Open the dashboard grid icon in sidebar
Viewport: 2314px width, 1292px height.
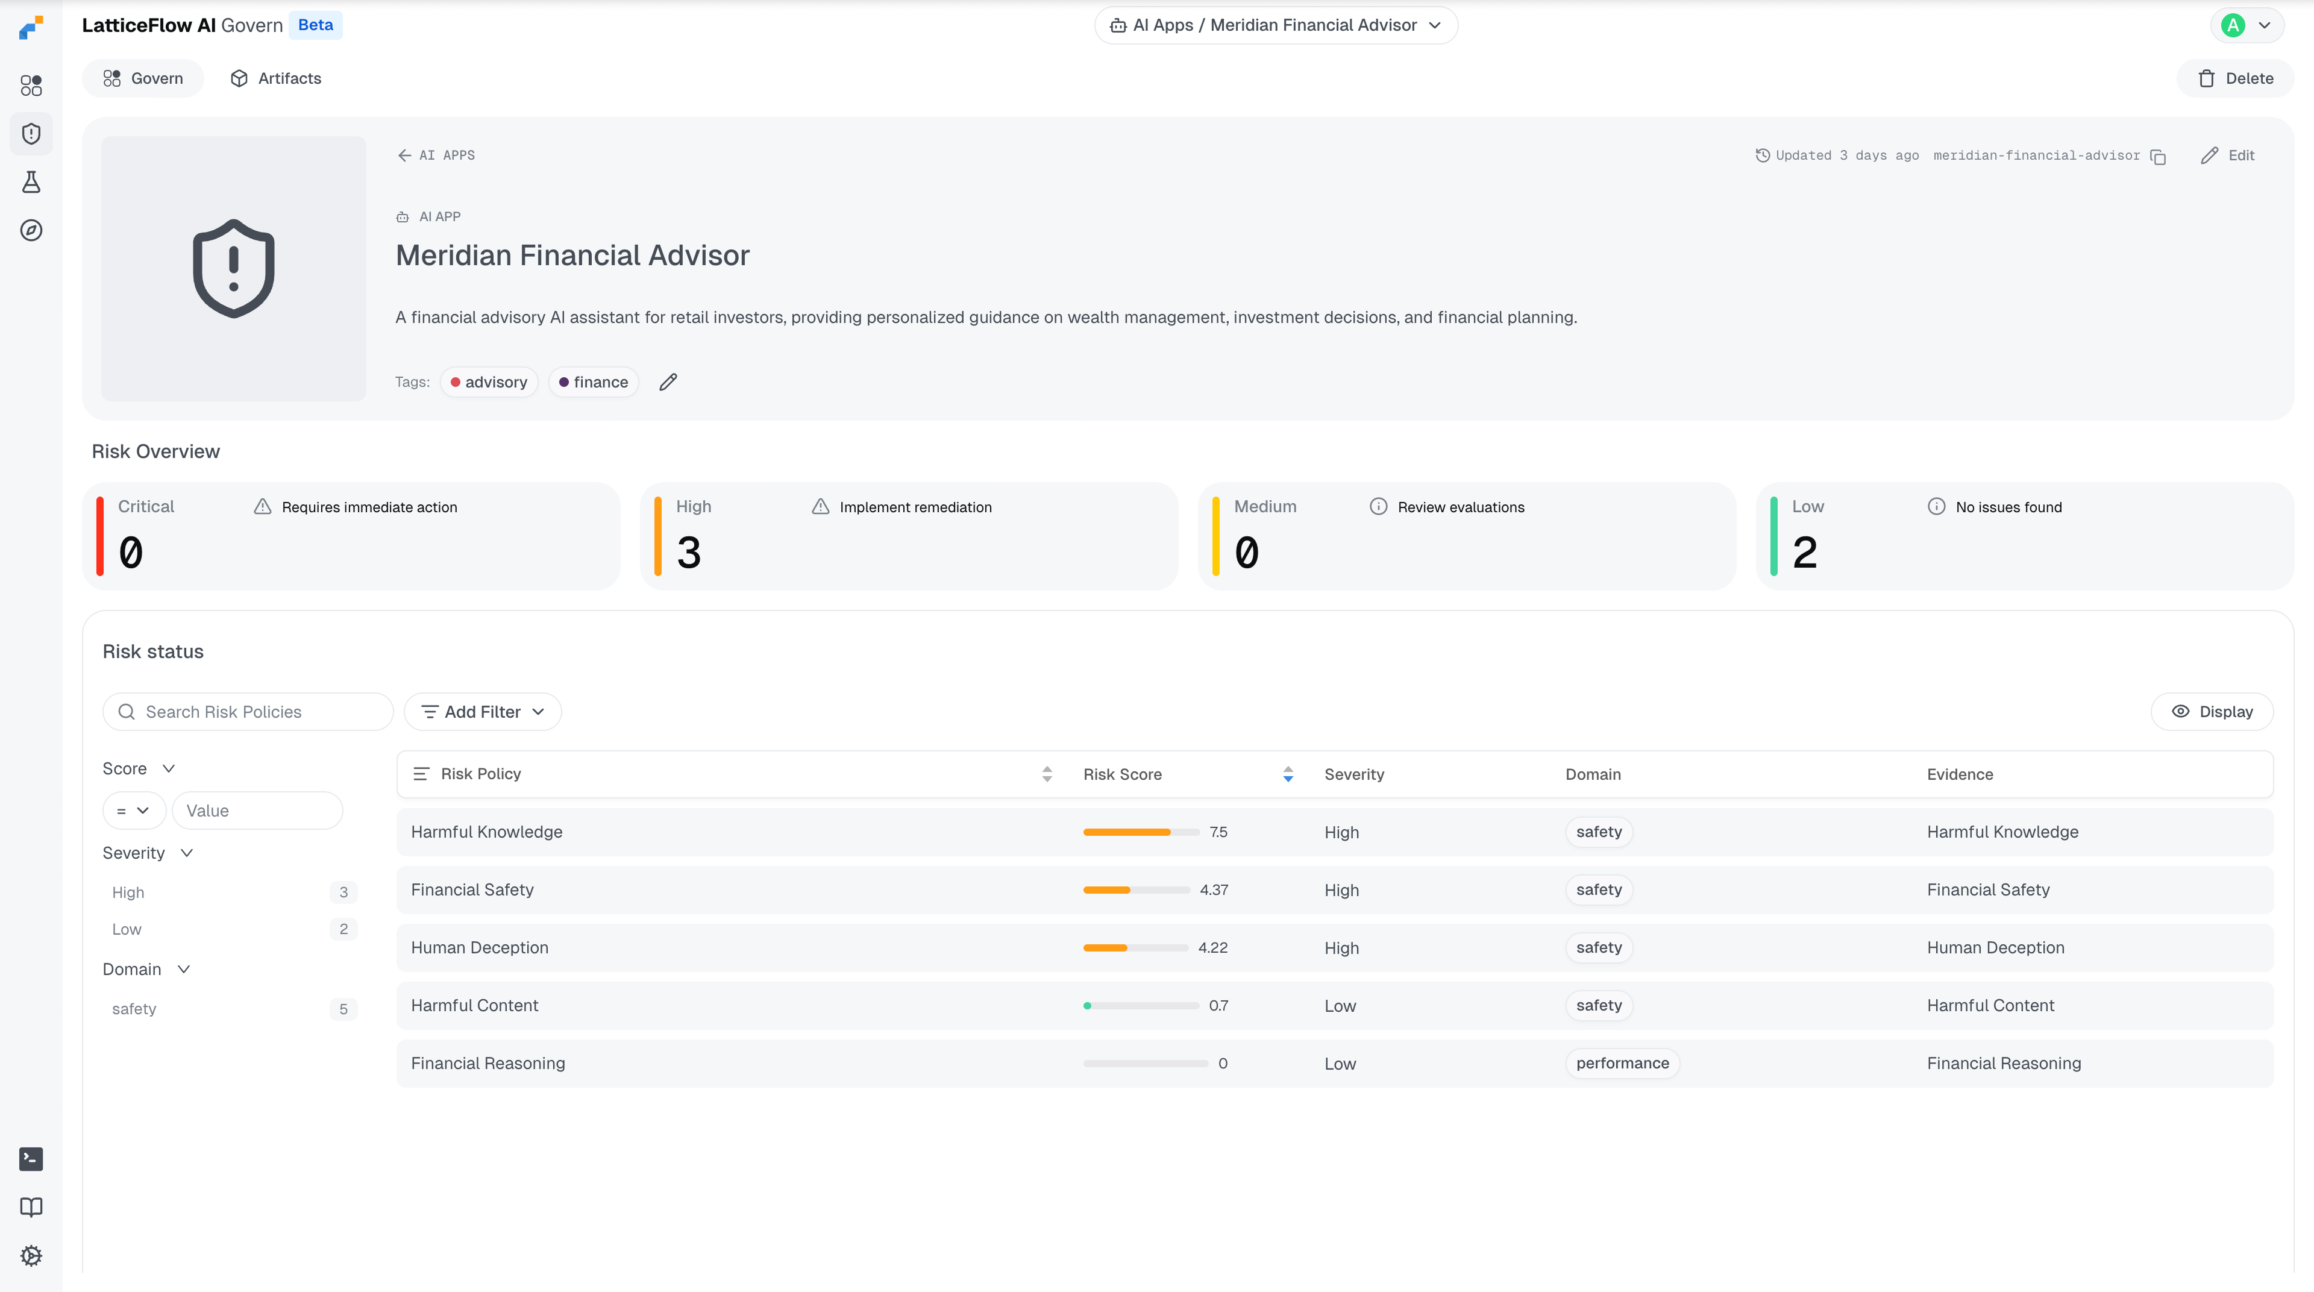(31, 86)
